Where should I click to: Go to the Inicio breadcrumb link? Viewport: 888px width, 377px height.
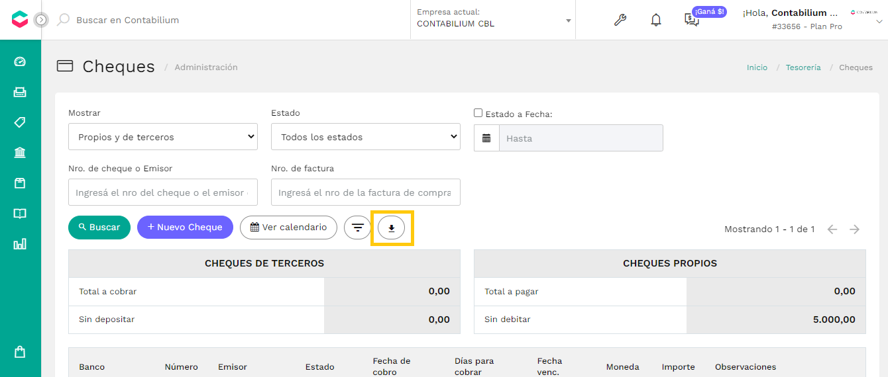757,67
